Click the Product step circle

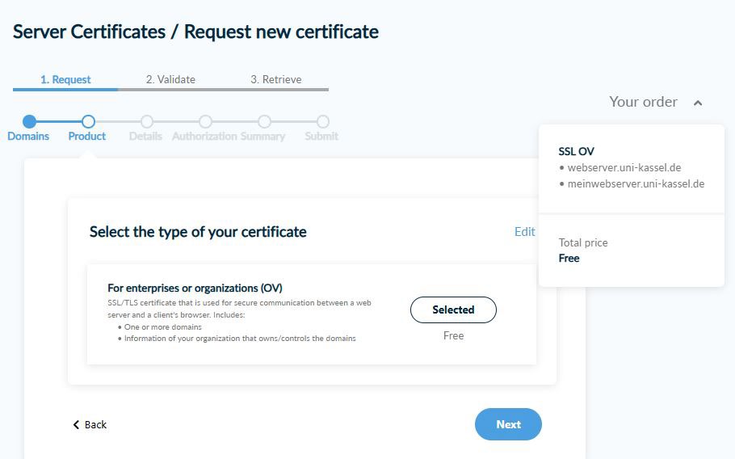88,122
